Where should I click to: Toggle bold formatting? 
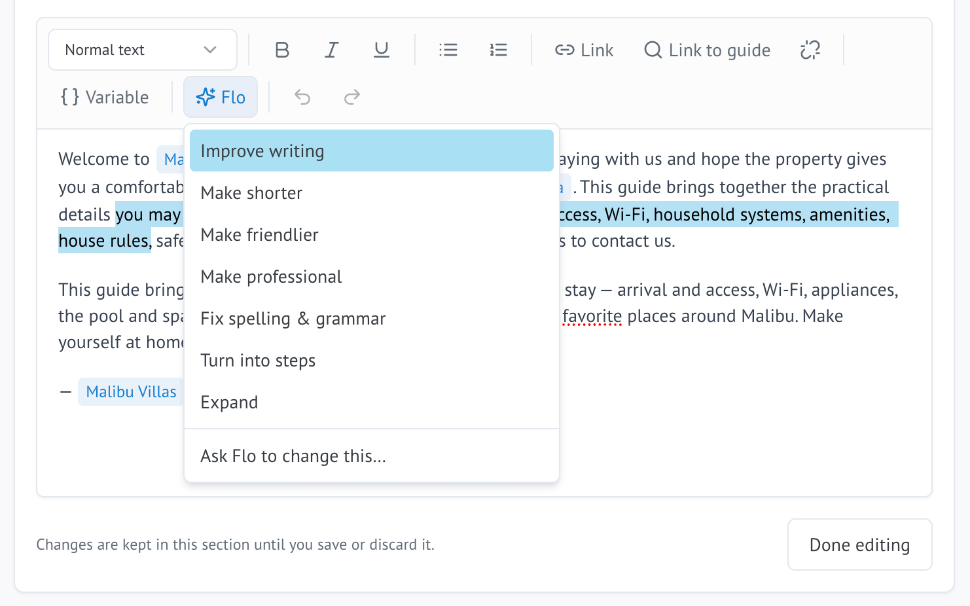coord(282,50)
